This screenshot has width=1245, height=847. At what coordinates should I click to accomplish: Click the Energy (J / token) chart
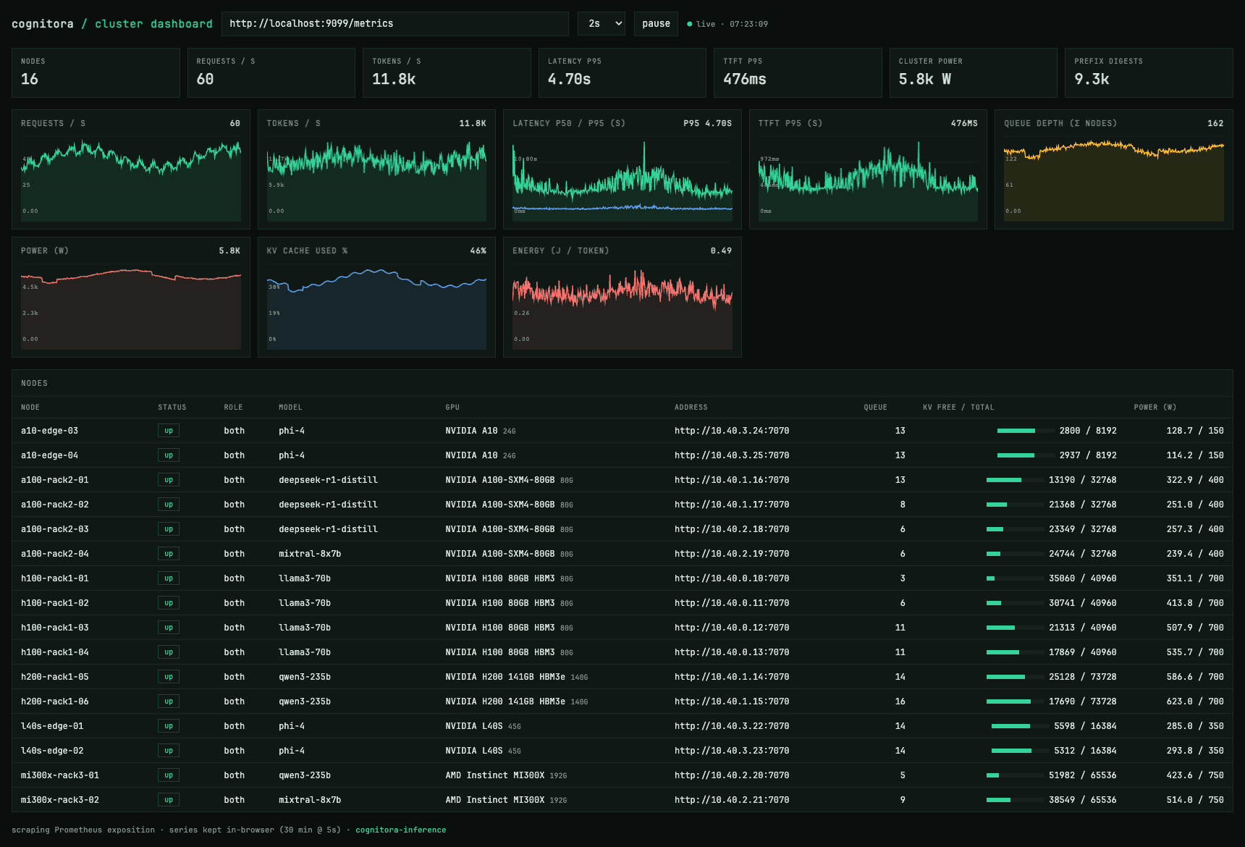[x=622, y=297]
